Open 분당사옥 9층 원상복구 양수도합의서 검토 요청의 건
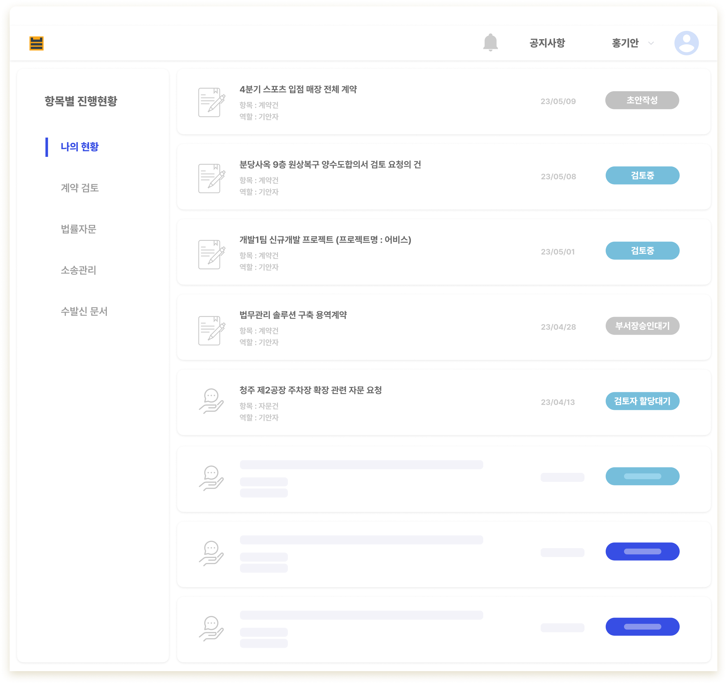 click(330, 165)
